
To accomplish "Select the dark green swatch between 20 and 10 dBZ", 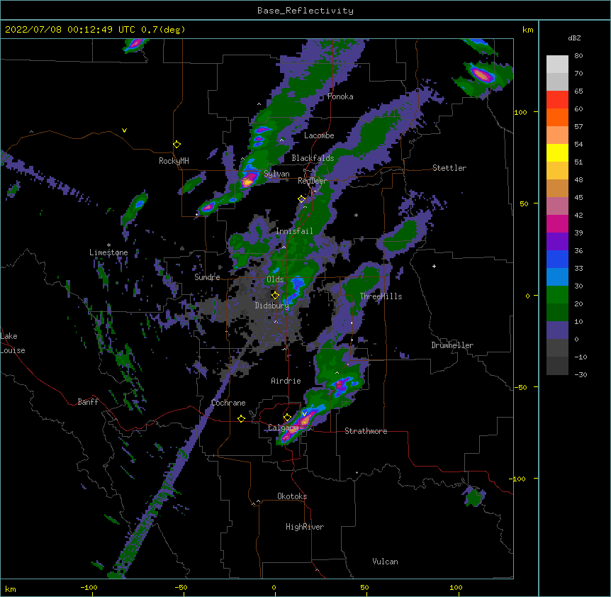I will pos(557,312).
